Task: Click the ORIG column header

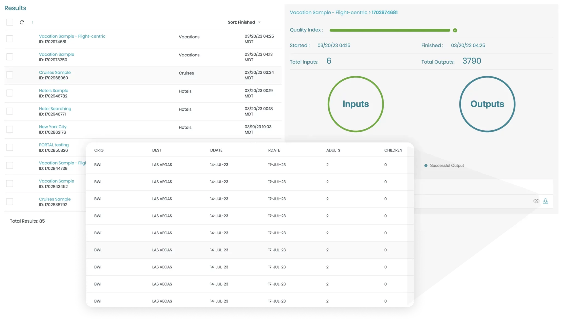Action: coord(99,150)
